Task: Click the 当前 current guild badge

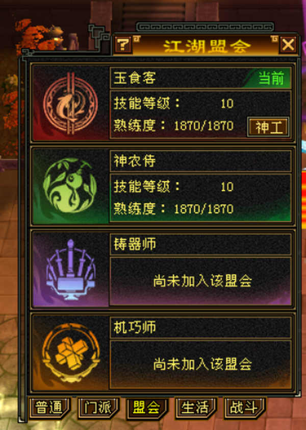Action: click(x=271, y=79)
